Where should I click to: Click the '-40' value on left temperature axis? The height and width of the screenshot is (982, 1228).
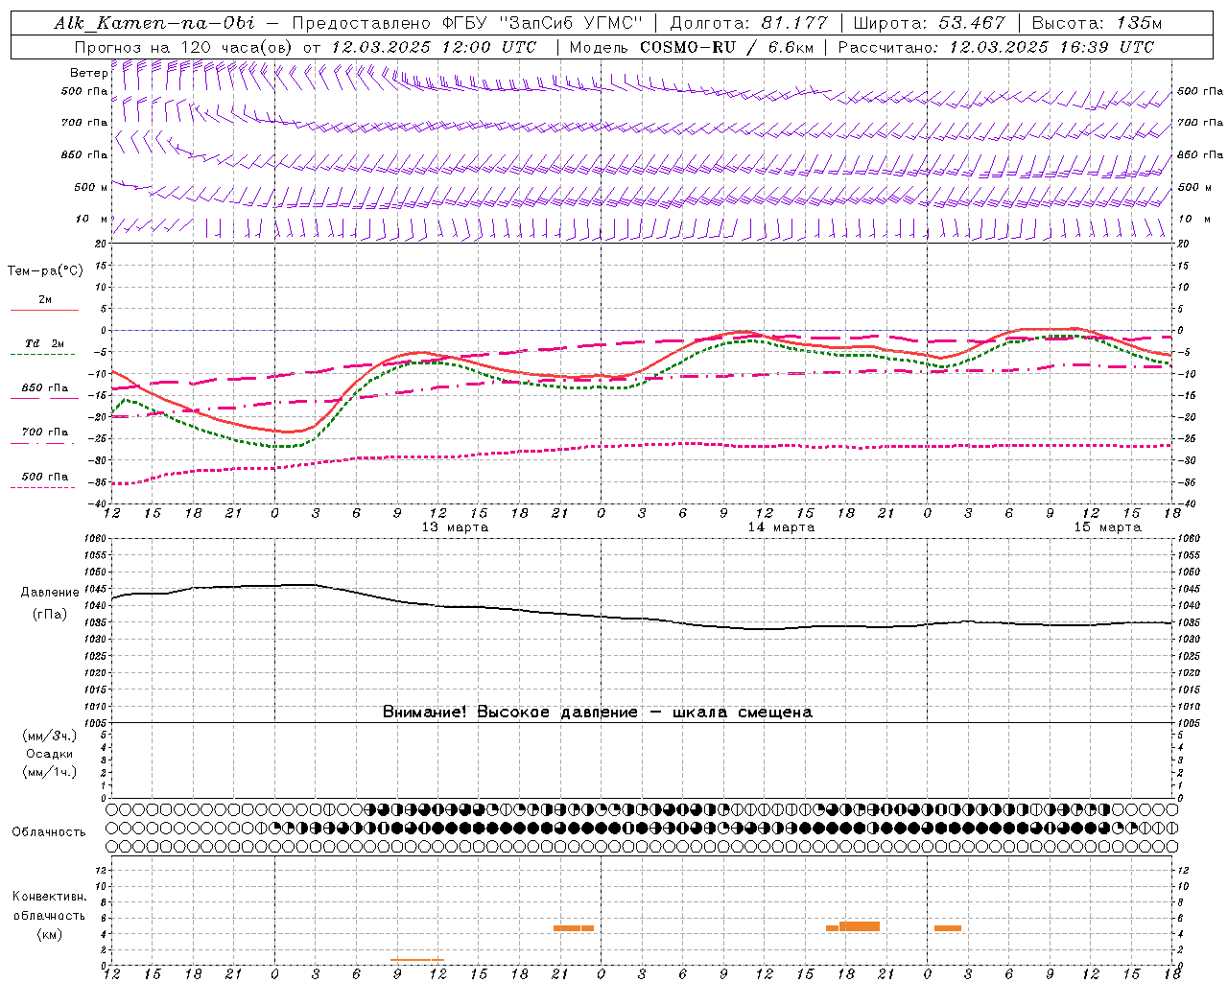[x=98, y=503]
